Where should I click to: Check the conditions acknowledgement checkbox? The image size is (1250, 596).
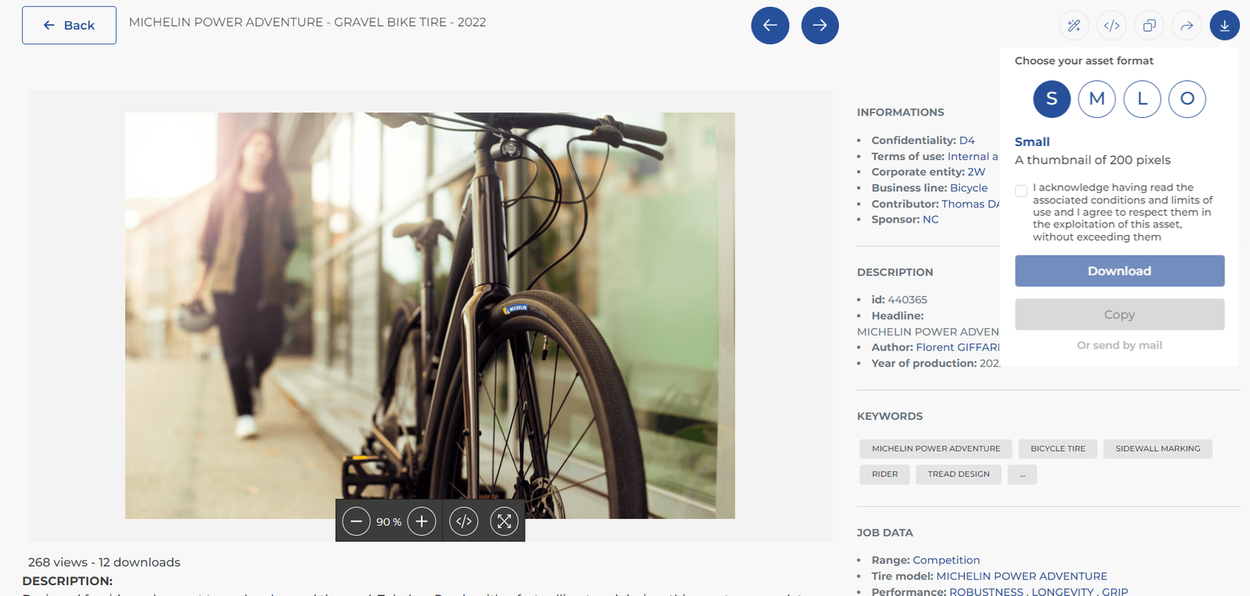(x=1021, y=191)
